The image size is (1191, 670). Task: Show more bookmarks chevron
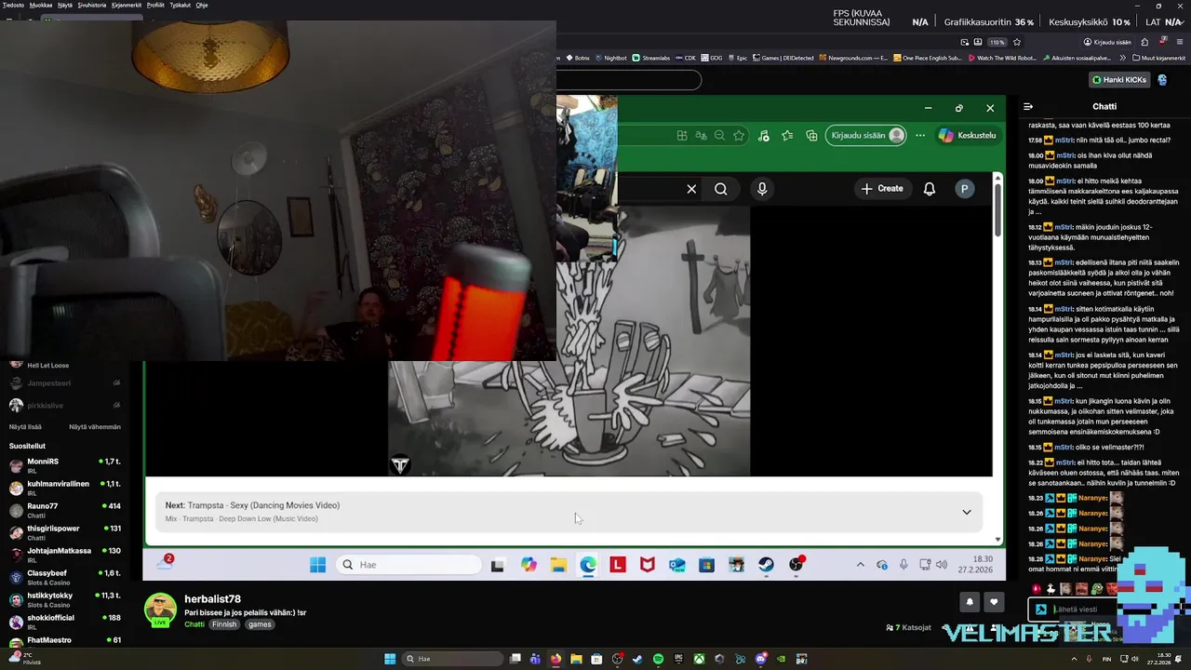click(1124, 58)
